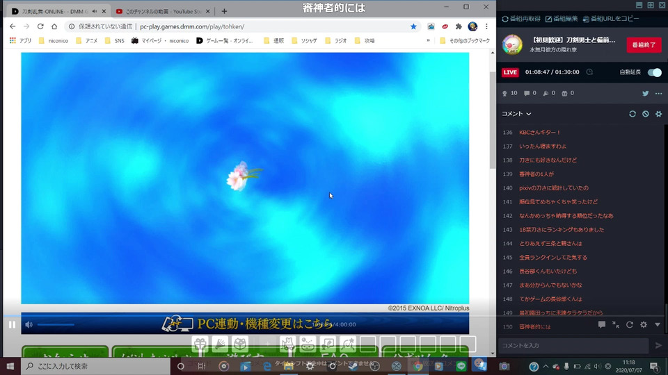Open the ソシャゲ bookmark folder

(x=305, y=41)
